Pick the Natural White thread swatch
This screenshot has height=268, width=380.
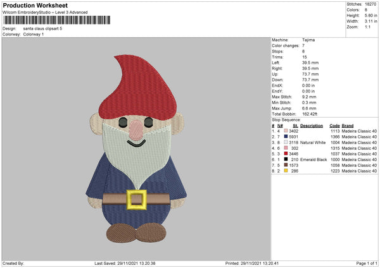coord(286,142)
